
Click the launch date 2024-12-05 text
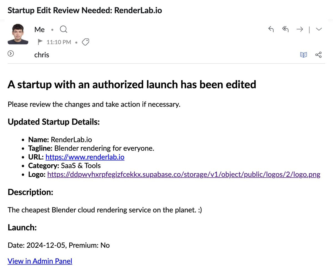tap(46, 245)
